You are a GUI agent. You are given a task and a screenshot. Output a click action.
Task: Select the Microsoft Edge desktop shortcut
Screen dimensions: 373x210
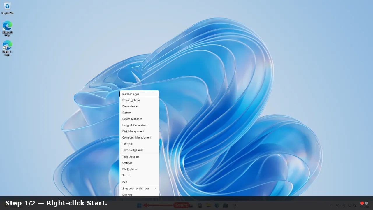tap(7, 29)
